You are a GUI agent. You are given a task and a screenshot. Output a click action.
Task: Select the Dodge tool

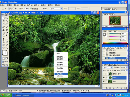click(x=7, y=35)
